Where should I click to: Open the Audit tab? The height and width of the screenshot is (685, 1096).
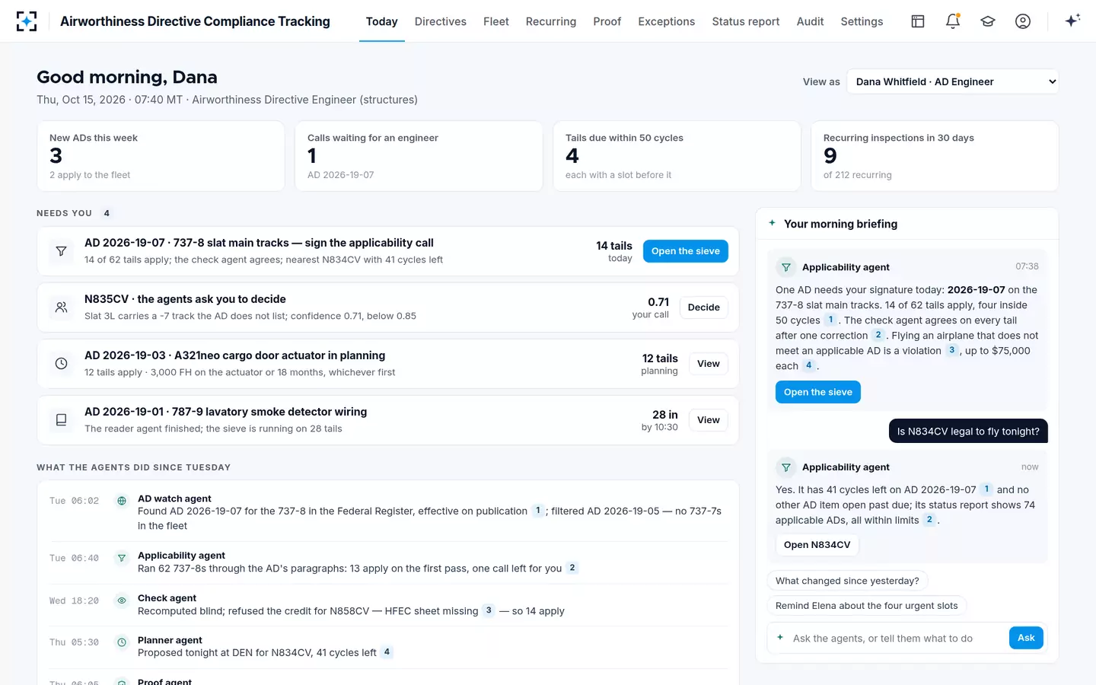[x=810, y=21]
